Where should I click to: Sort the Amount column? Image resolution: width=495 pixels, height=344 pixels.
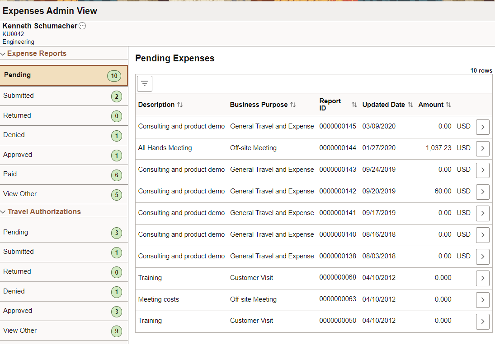coord(448,104)
